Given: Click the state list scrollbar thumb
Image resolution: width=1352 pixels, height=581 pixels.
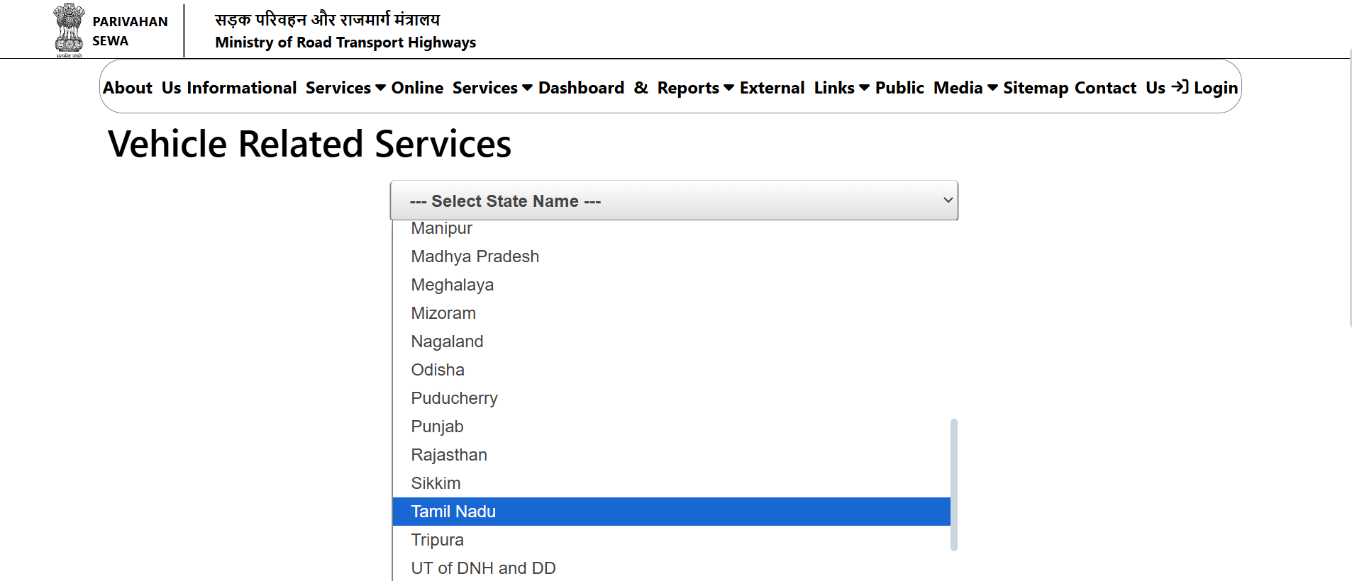Looking at the screenshot, I should (x=954, y=485).
